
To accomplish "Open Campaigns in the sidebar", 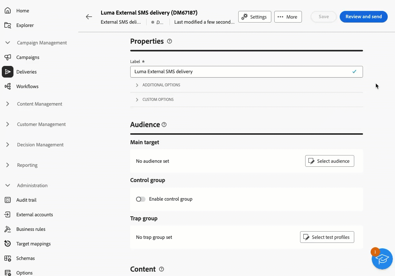I will (28, 57).
